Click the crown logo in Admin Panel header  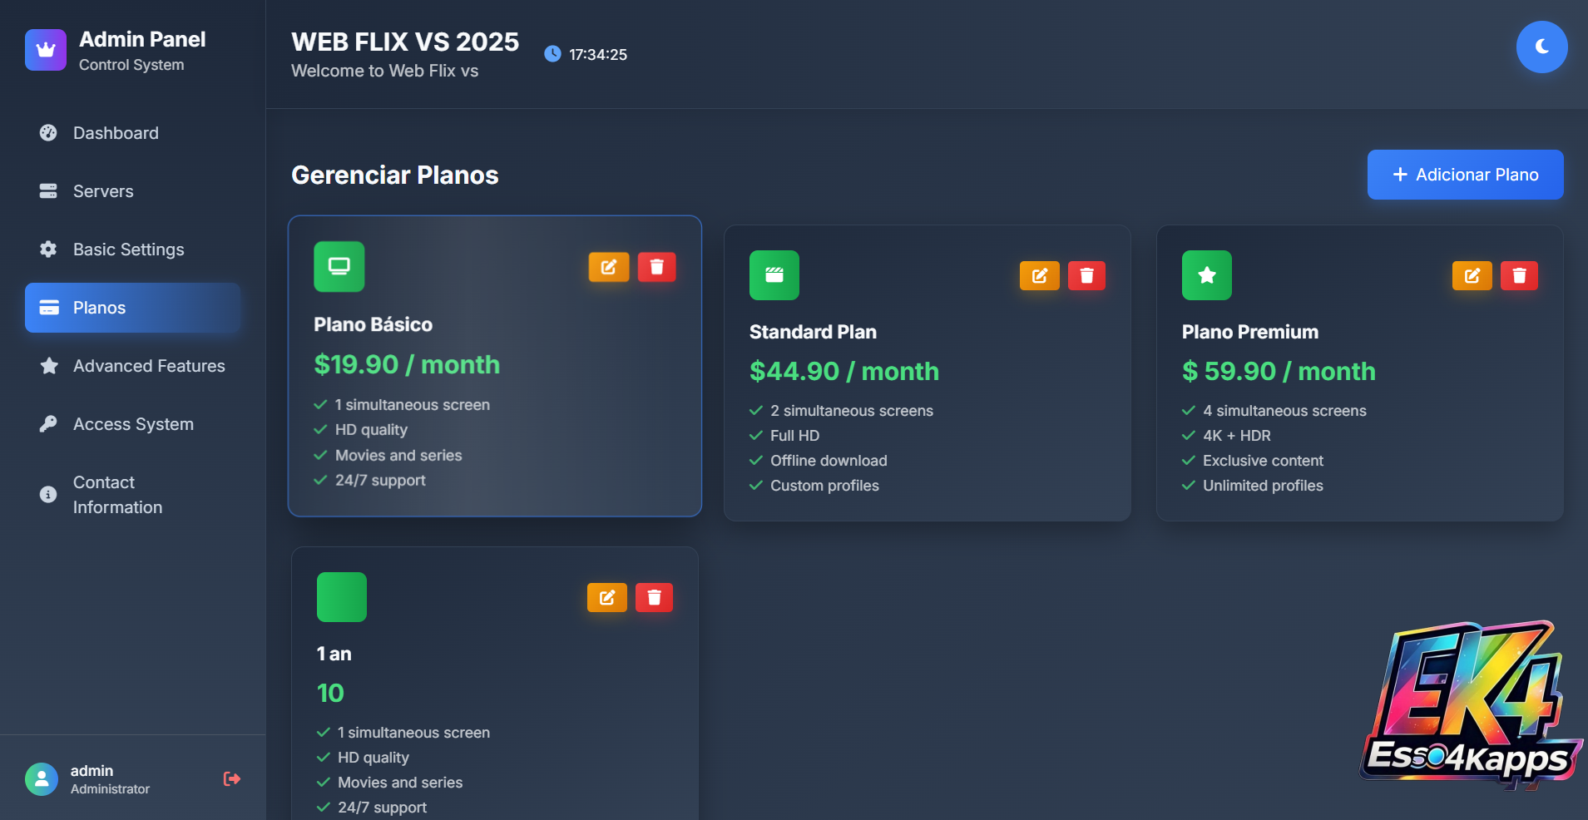pyautogui.click(x=46, y=50)
